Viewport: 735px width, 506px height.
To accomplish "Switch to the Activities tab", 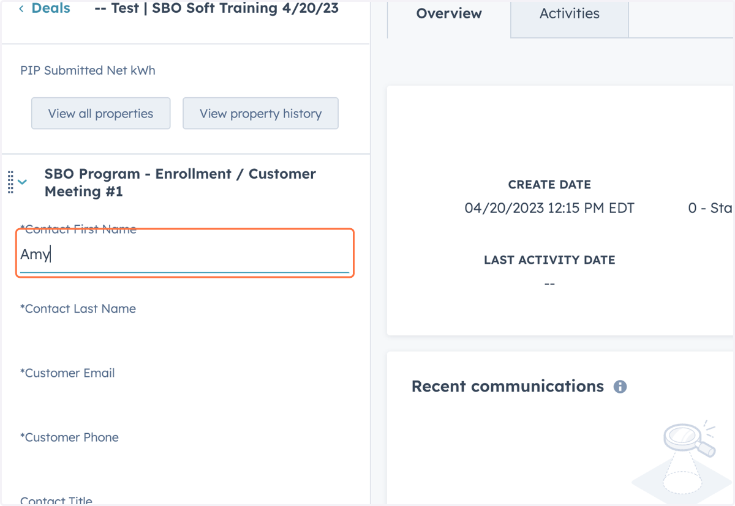I will [570, 13].
